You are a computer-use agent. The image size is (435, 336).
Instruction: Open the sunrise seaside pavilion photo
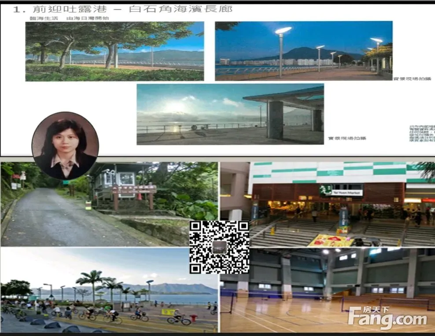point(230,114)
